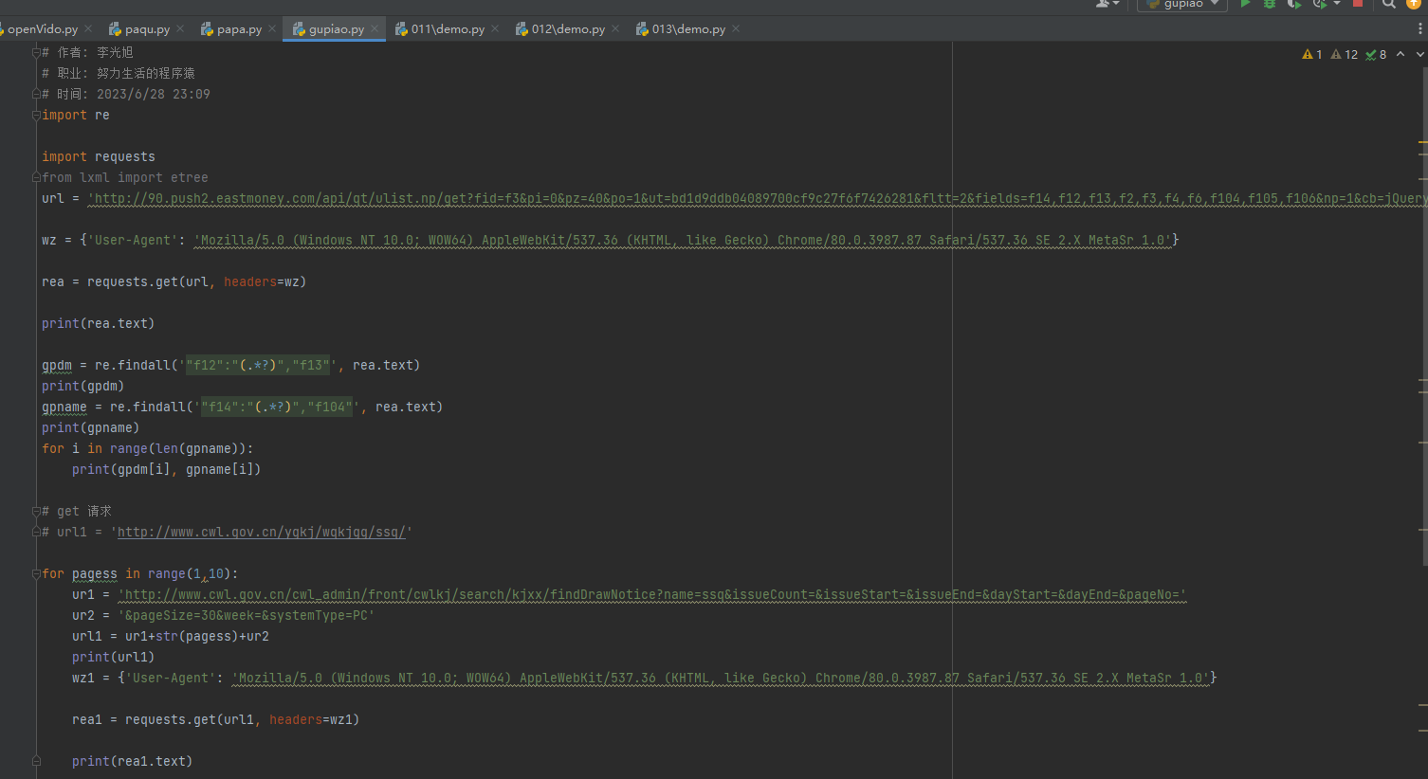Run gupiao with coverage
This screenshot has height=779, width=1428.
coord(1293,4)
